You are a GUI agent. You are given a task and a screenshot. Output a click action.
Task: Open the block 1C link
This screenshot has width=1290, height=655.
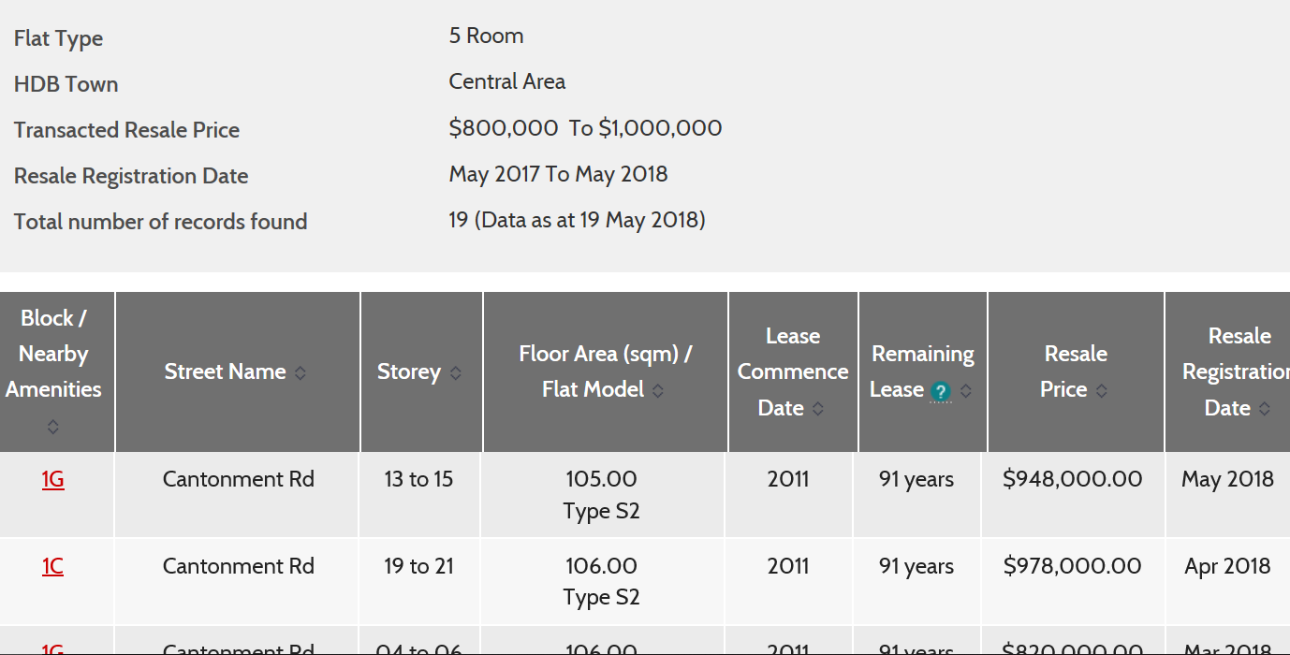pos(53,566)
